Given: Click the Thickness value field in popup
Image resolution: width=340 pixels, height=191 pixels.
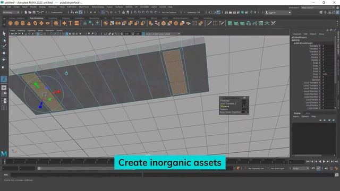Looking at the screenshot, I should 245,101.
